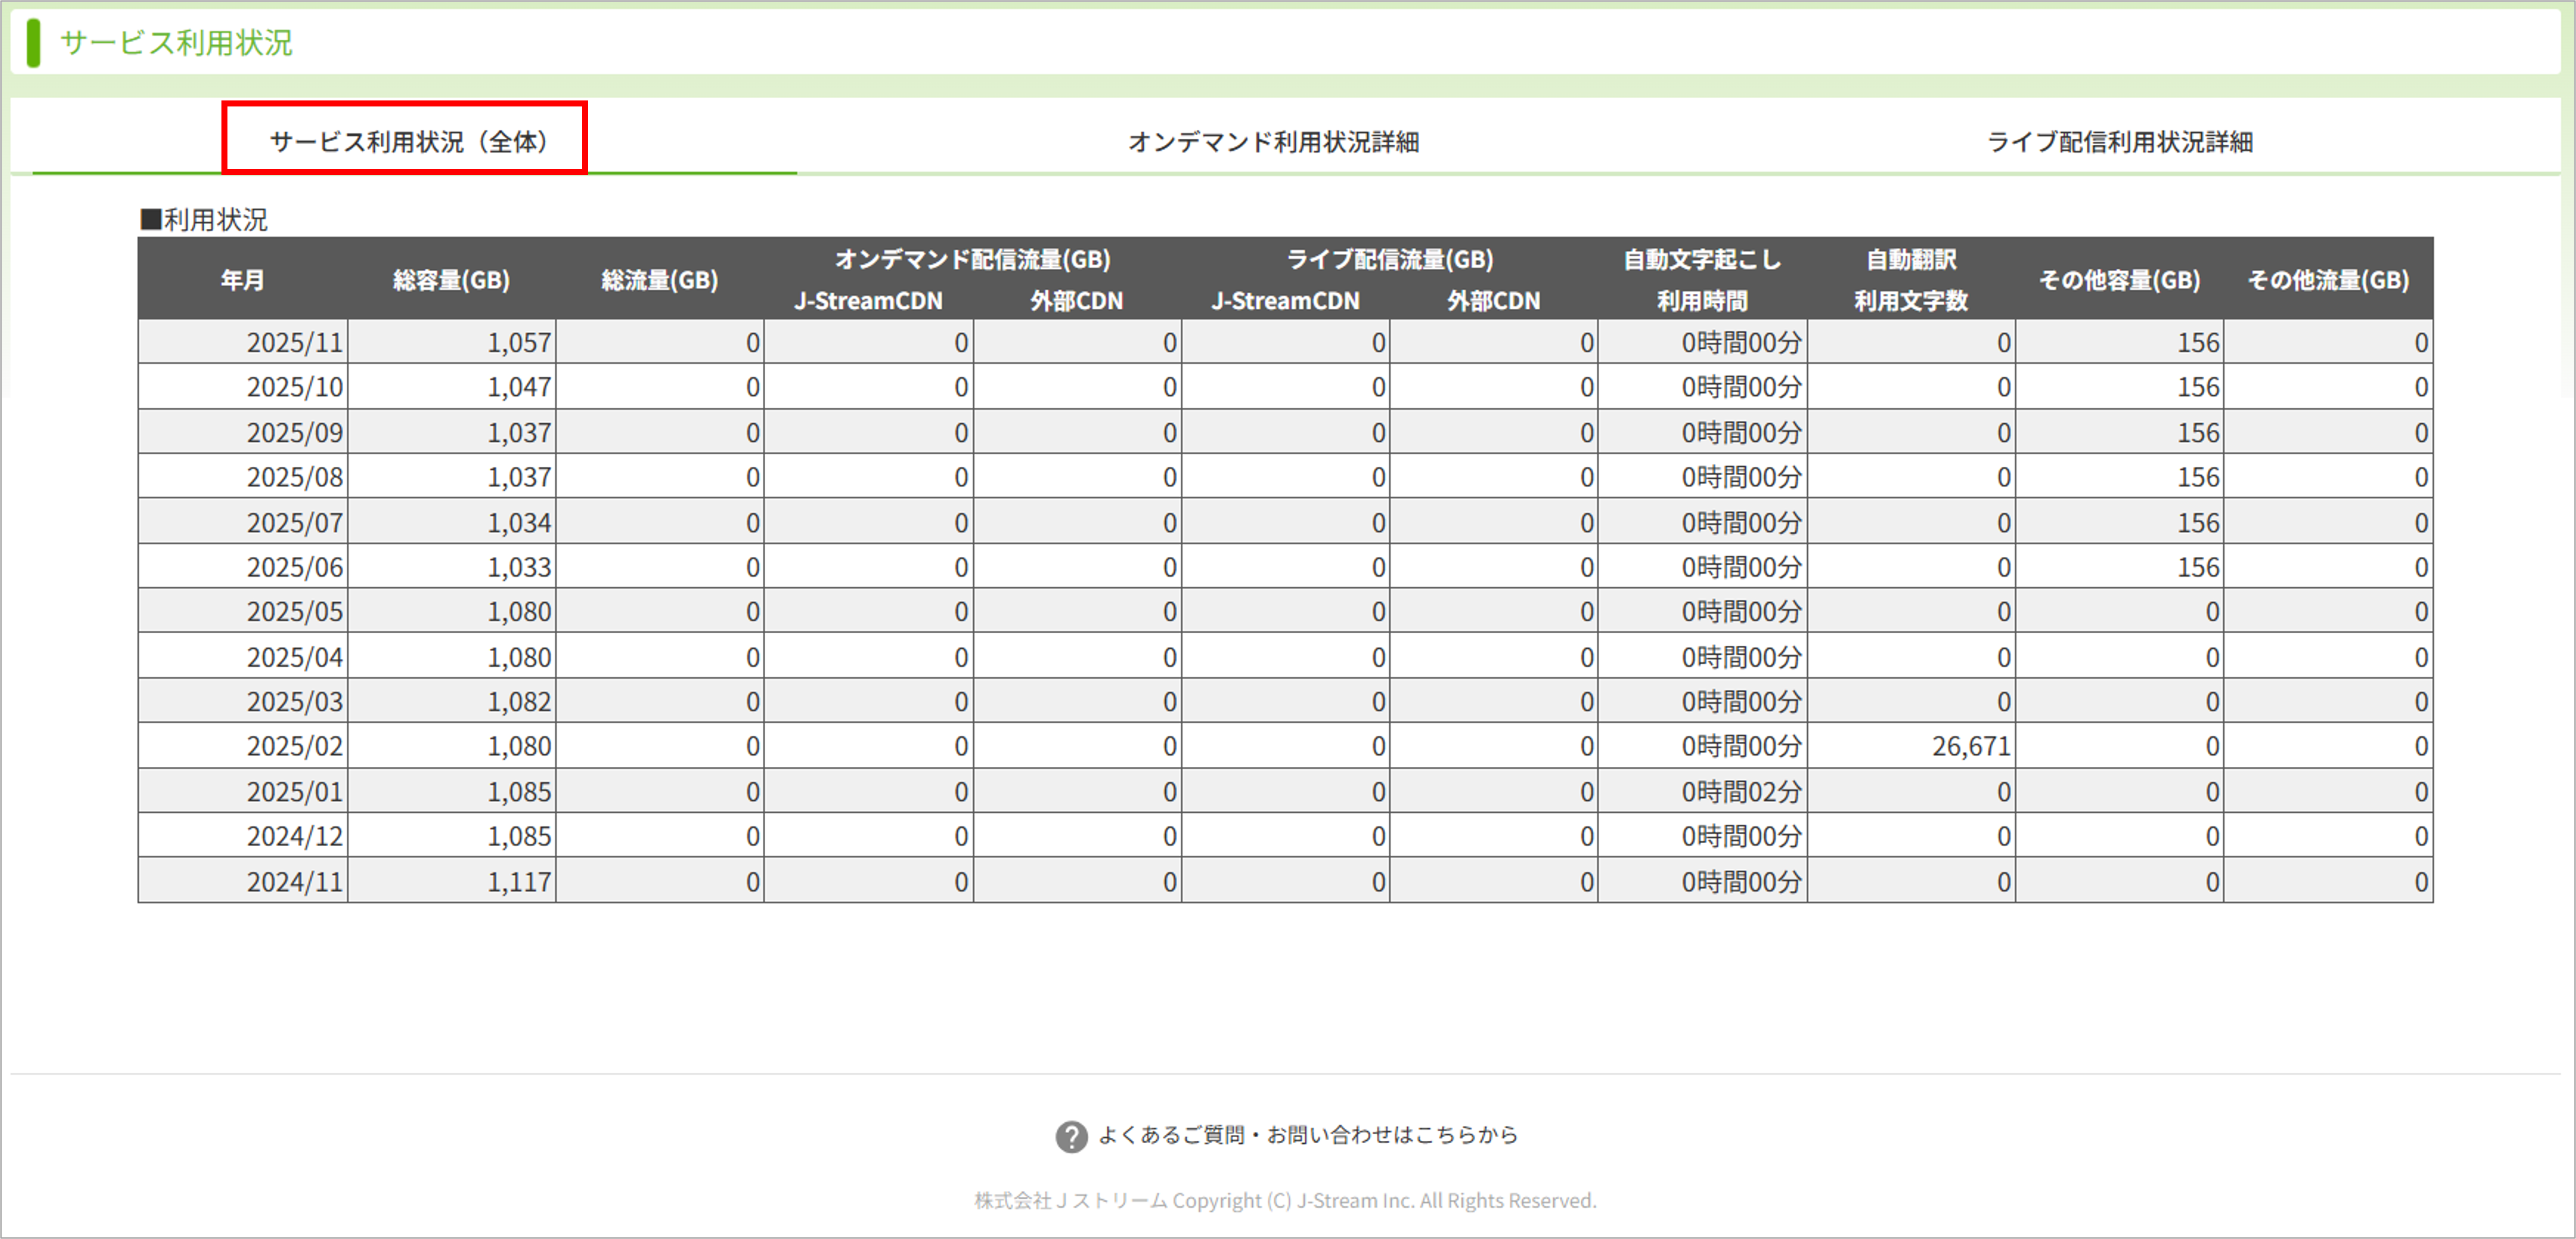Click the J-Stream Inc. copyright footer text
Image resolution: width=2576 pixels, height=1239 pixels.
click(x=1285, y=1200)
